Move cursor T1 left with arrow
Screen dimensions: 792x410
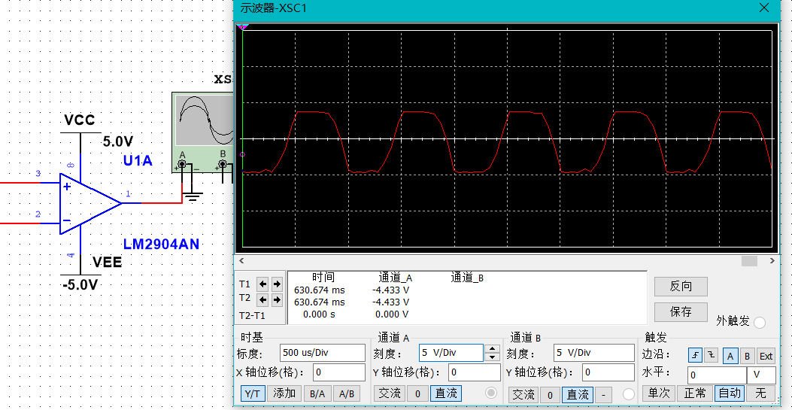coord(262,284)
